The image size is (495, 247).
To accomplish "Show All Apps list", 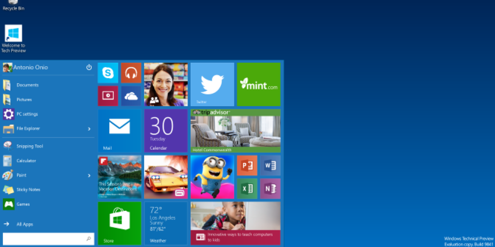I will (x=24, y=224).
